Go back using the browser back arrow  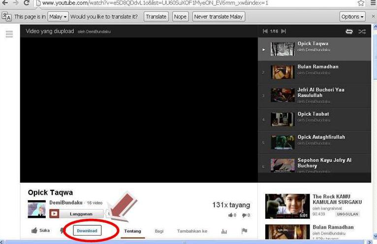coord(4,3)
